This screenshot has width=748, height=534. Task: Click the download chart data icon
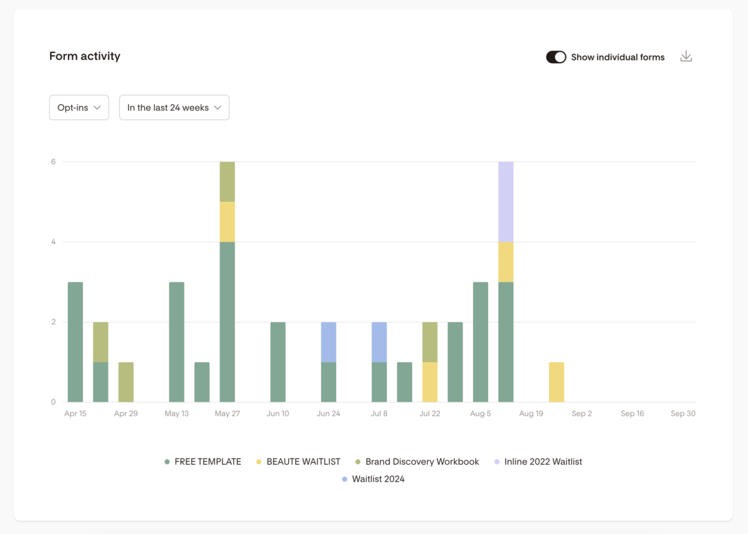(x=686, y=57)
